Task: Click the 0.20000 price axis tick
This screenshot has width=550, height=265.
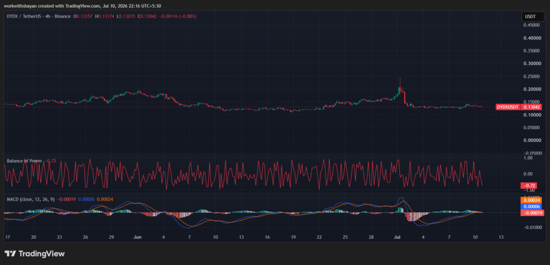Action: tap(532, 89)
